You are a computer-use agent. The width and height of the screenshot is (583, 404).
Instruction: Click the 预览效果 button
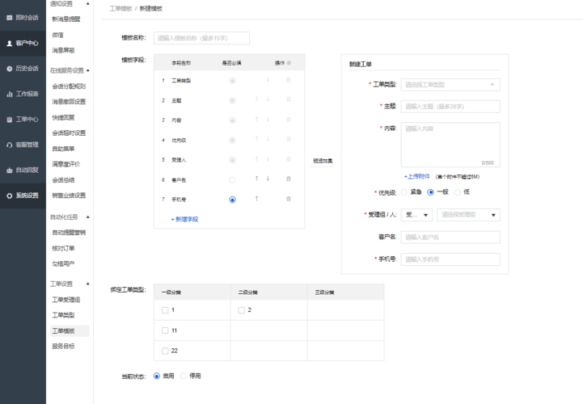click(323, 161)
